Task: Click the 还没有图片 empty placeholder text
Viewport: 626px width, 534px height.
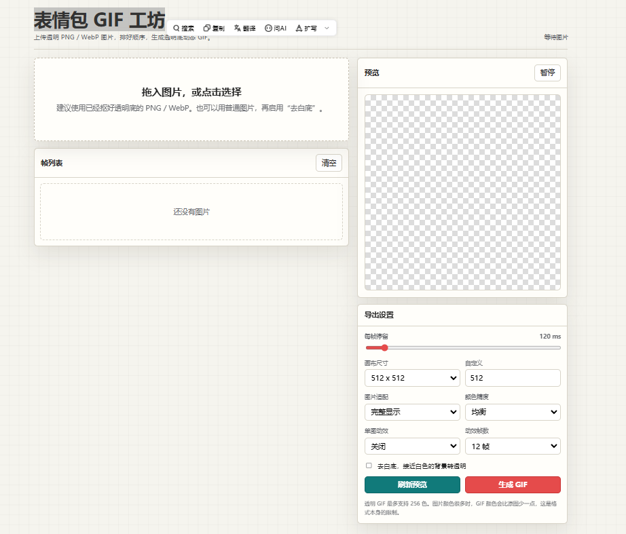Action: [x=191, y=212]
